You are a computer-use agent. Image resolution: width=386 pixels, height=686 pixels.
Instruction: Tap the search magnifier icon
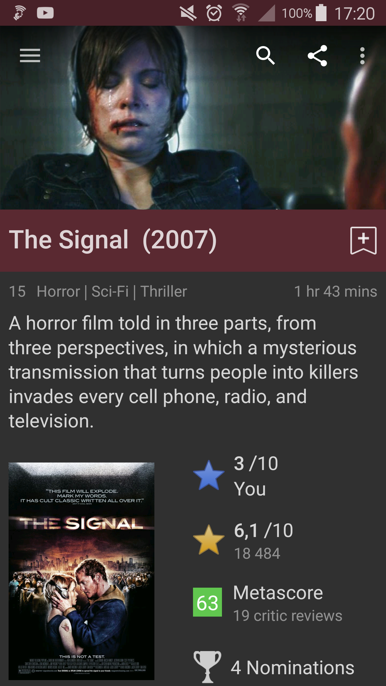(265, 55)
